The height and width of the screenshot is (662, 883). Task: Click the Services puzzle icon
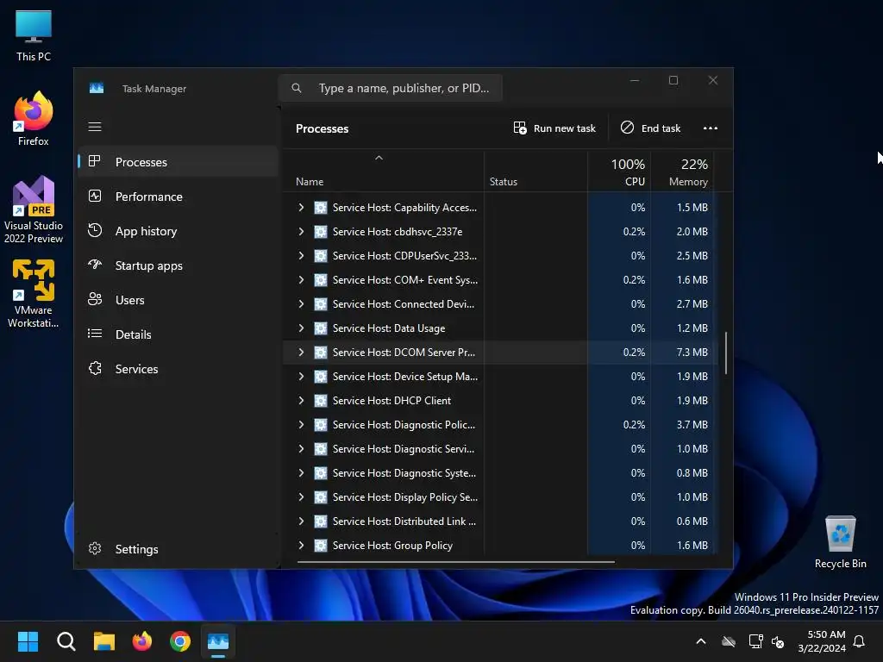point(95,368)
